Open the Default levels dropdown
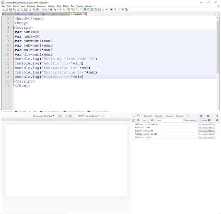The height and width of the screenshot is (214, 221). click(x=190, y=120)
